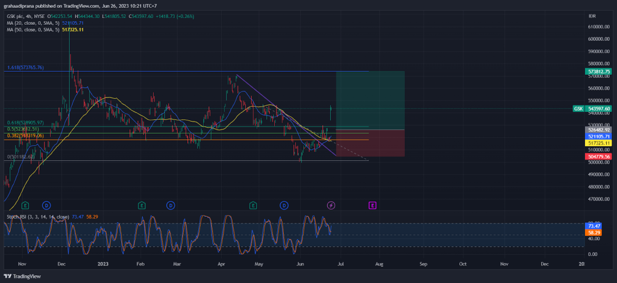Click the dividend D marker before December
Viewport: 617px width, 283px height.
click(x=46, y=205)
